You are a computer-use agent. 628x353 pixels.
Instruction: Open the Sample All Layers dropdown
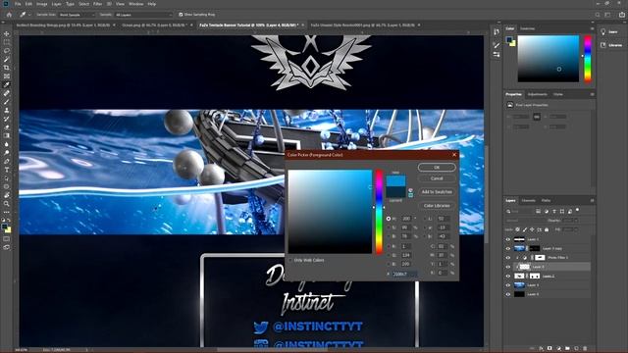143,15
